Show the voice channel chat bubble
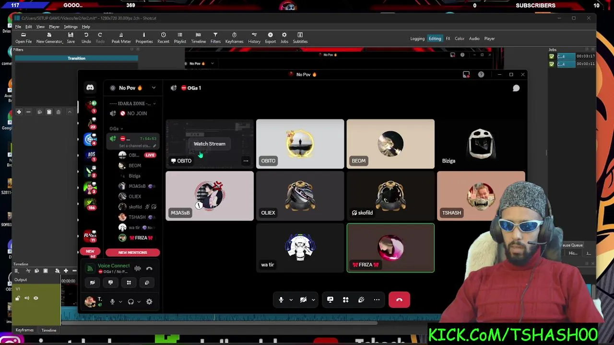 (x=516, y=88)
